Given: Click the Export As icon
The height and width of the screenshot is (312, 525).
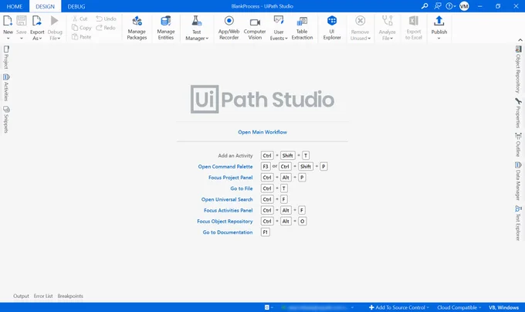Looking at the screenshot, I should [37, 21].
